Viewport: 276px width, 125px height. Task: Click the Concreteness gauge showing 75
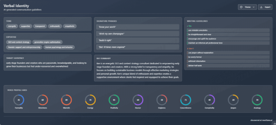pos(186,100)
